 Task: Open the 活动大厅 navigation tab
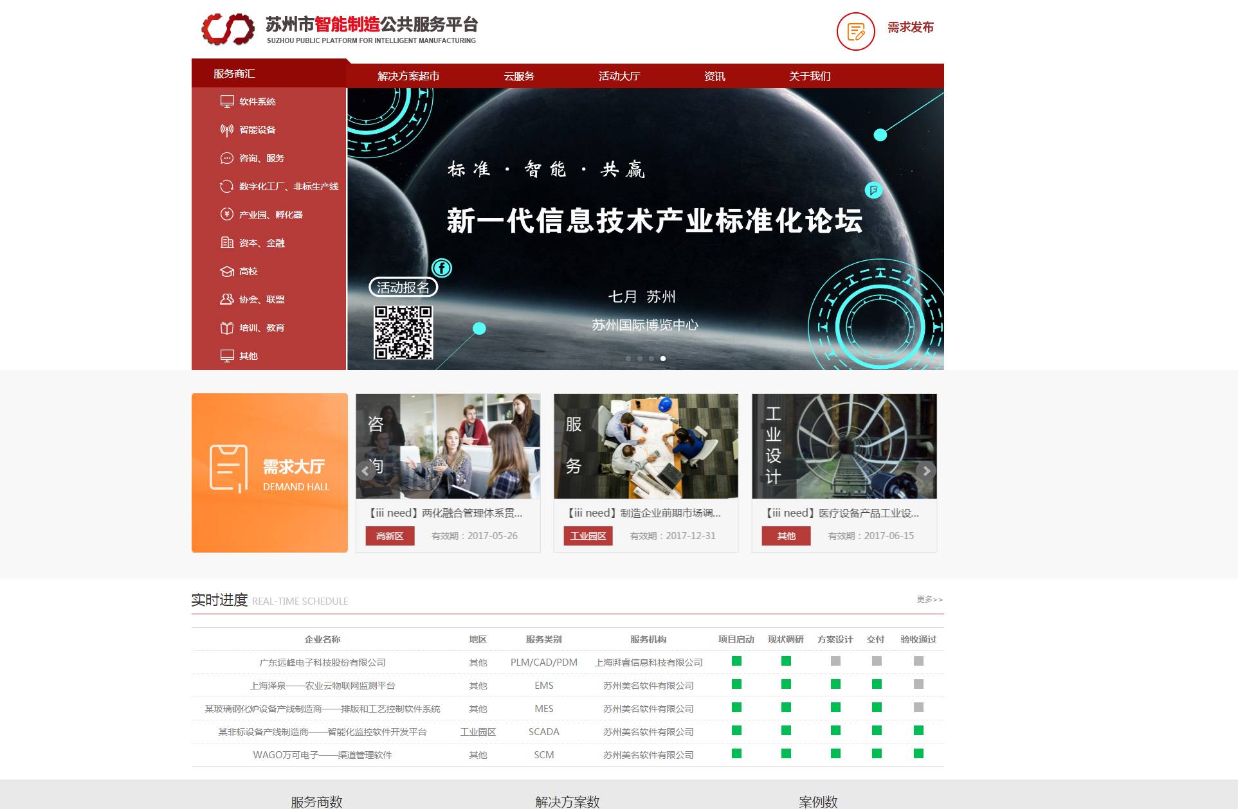coord(619,76)
